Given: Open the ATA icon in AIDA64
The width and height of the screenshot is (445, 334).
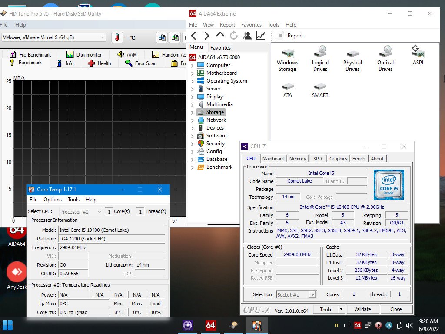Looking at the screenshot, I should pos(288,90).
